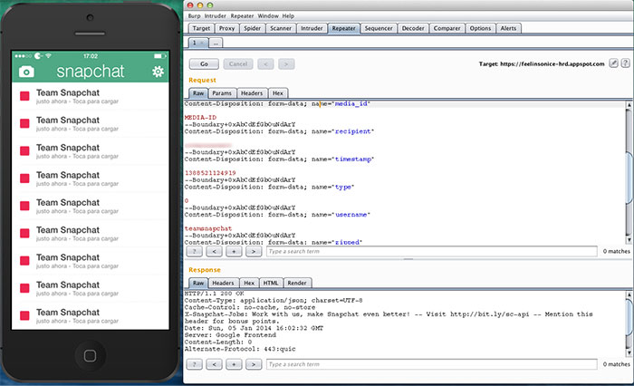
Task: Open the Window menu
Action: click(268, 15)
